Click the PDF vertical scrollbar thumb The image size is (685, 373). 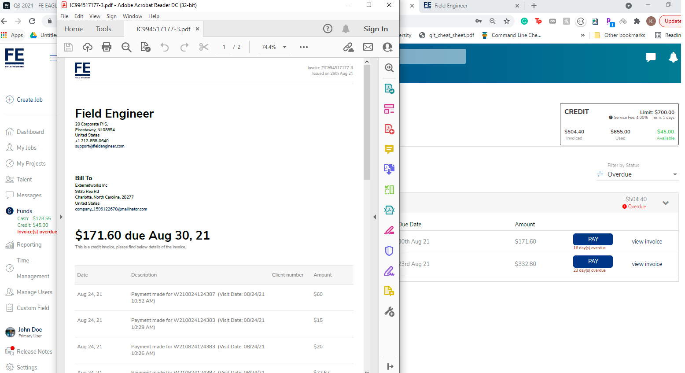point(367,122)
